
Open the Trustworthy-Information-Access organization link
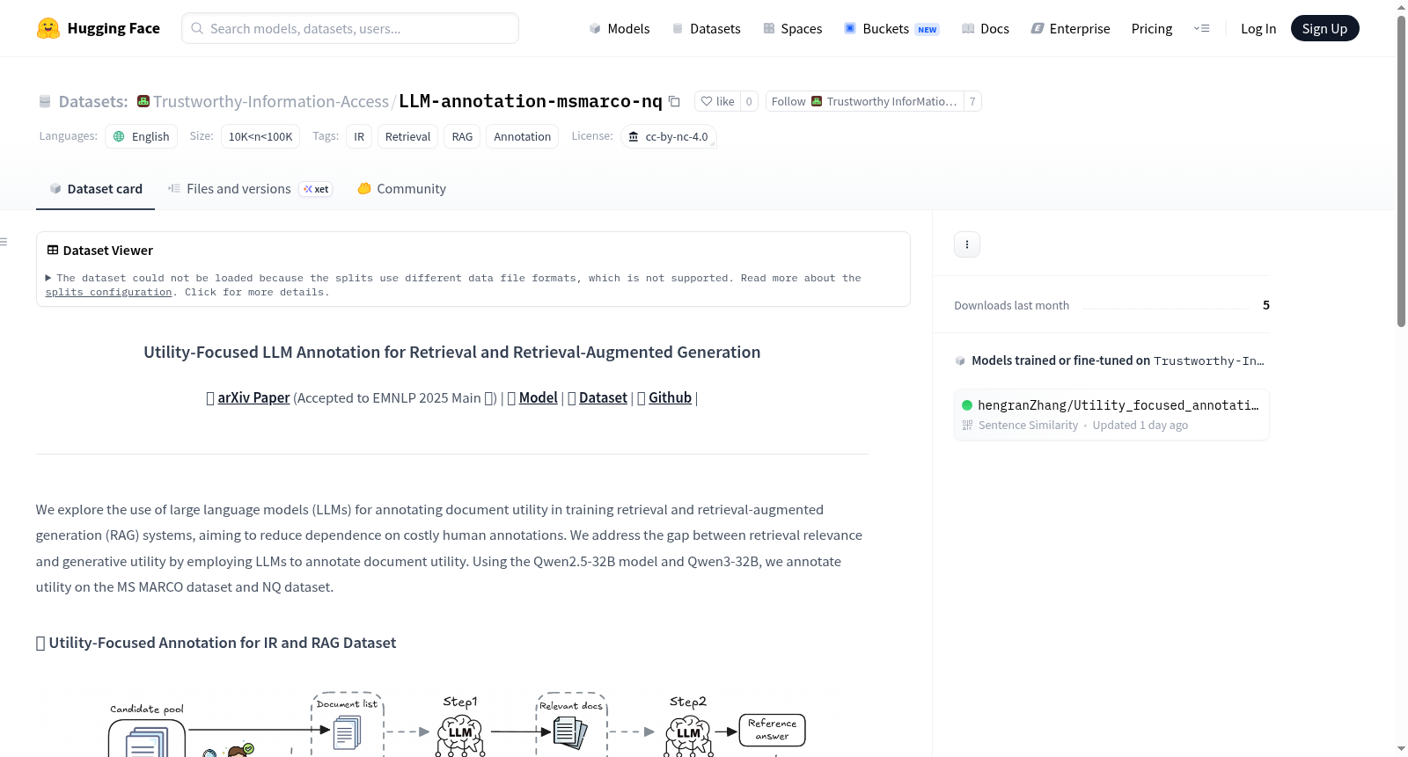[x=271, y=101]
